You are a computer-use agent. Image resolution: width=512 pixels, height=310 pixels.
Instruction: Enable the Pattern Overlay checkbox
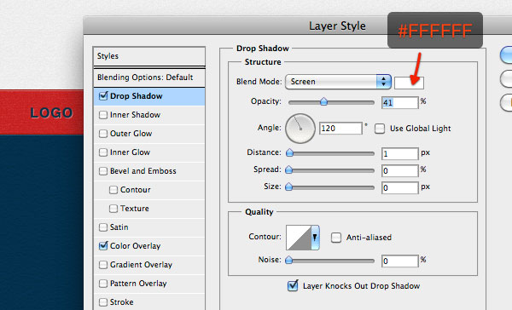[x=103, y=284]
